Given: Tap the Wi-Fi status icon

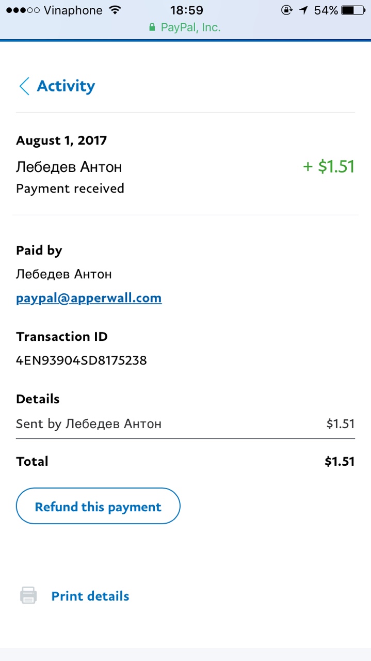Looking at the screenshot, I should [x=115, y=10].
